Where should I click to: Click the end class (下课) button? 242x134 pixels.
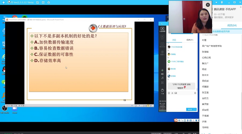pyautogui.click(x=162, y=91)
